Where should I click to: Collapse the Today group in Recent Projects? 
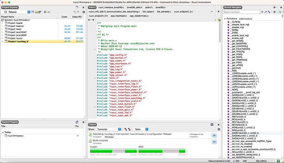3,132
